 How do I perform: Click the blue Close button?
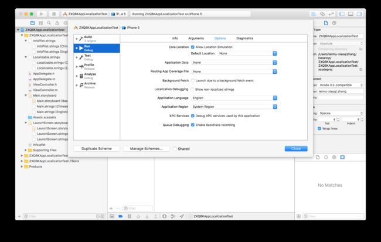click(296, 149)
